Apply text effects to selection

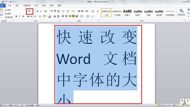point(40,16)
